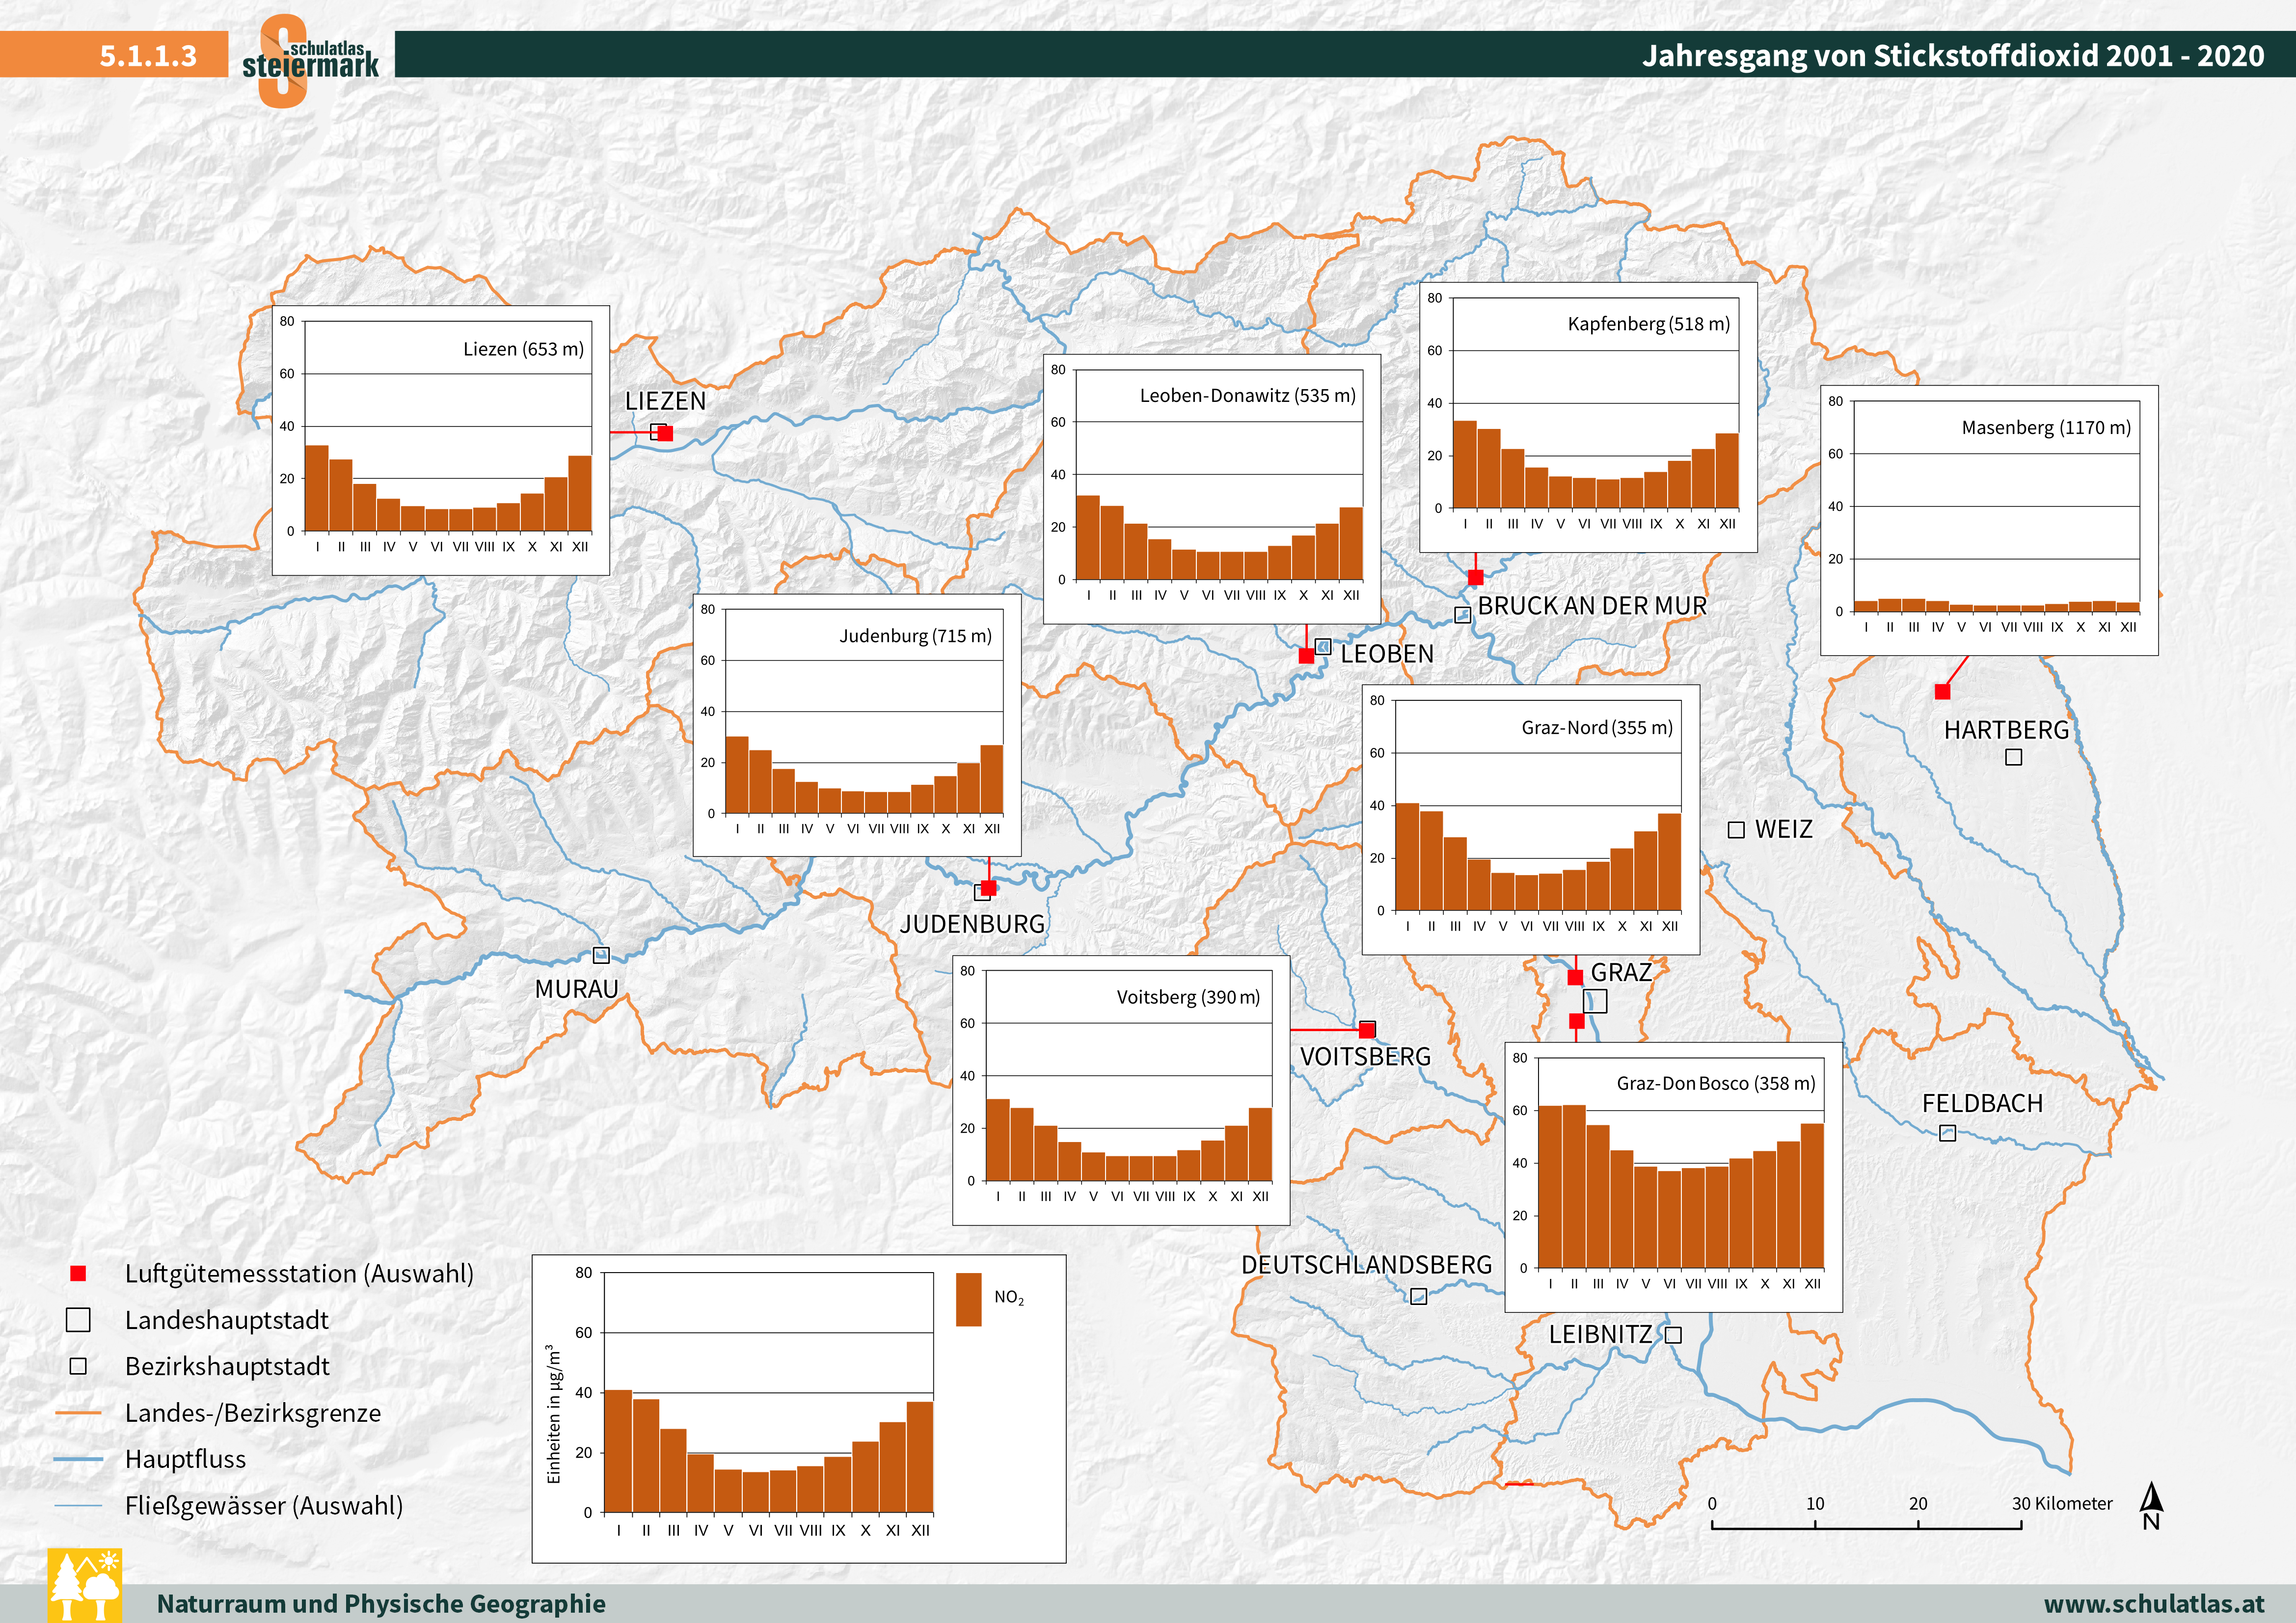The image size is (2296, 1623).
Task: Click the square marker next to Weiz
Action: (1736, 830)
